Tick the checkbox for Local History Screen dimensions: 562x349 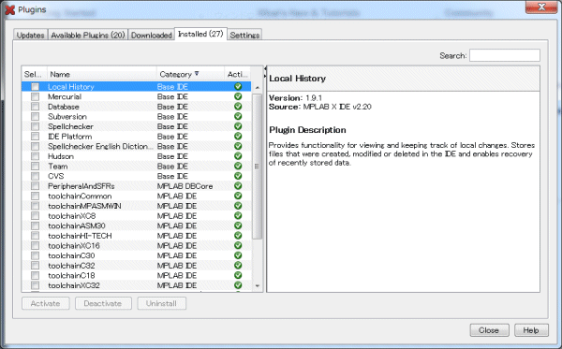[36, 87]
